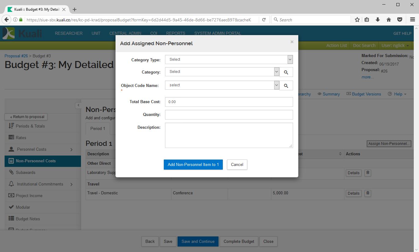
Task: Click the Object Code Name search icon
Action: coord(286,86)
